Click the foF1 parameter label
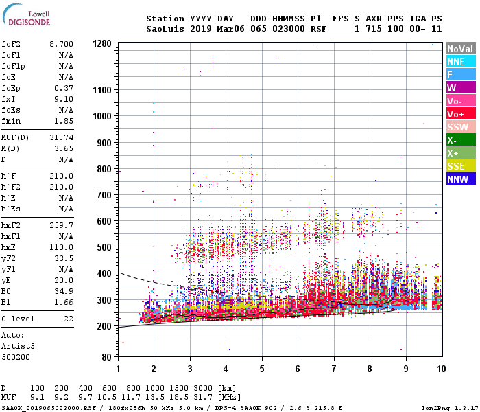Screen dimensions: 480x412 (x=11, y=55)
